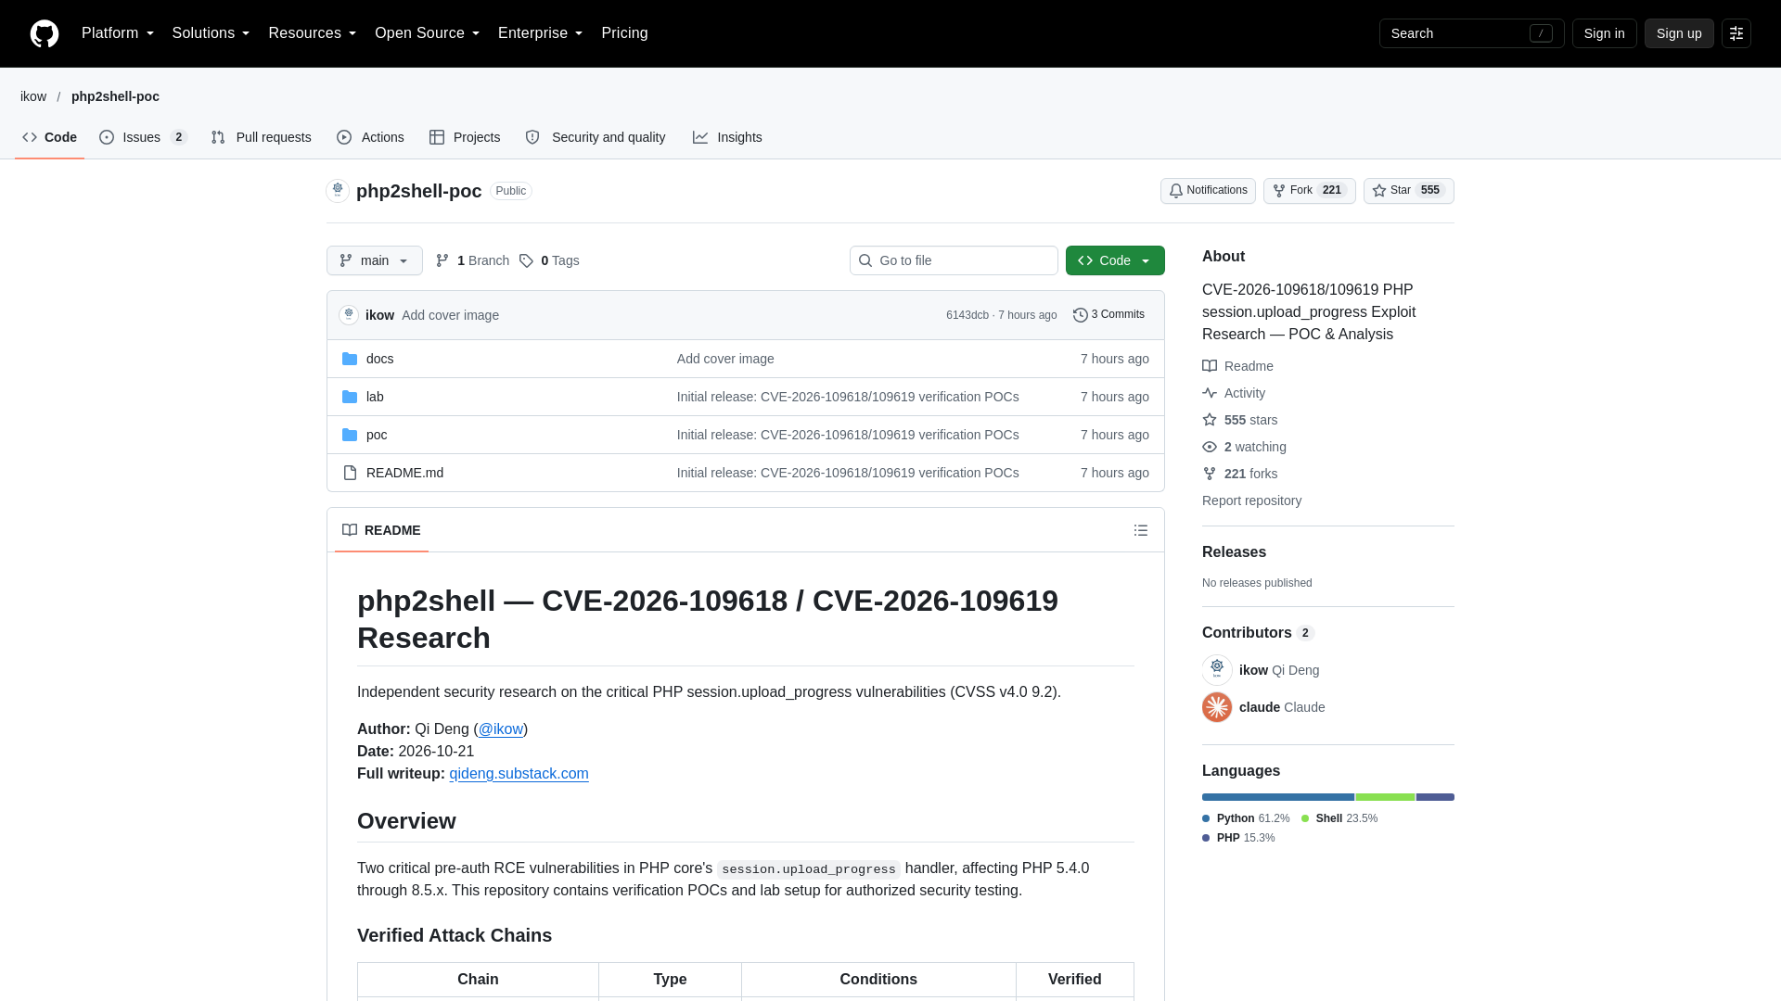Click the Sign in button
This screenshot has width=1781, height=1001.
1605,33
